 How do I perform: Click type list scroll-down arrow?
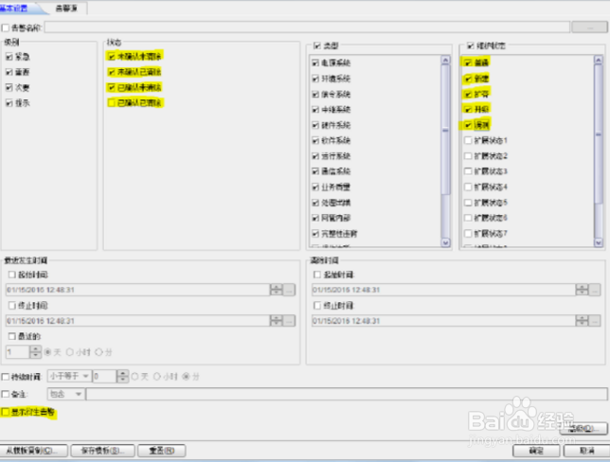pyautogui.click(x=445, y=242)
